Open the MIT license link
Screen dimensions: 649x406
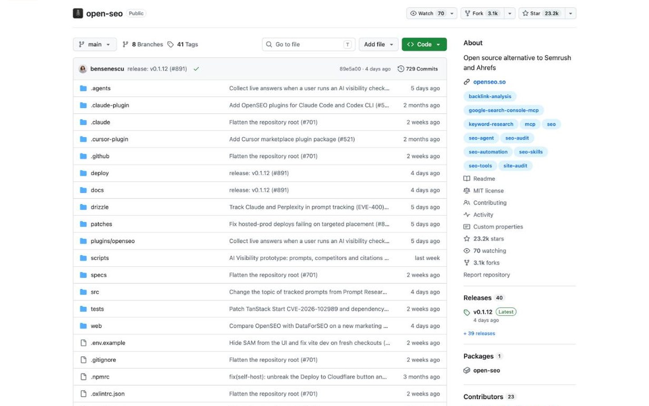484,191
